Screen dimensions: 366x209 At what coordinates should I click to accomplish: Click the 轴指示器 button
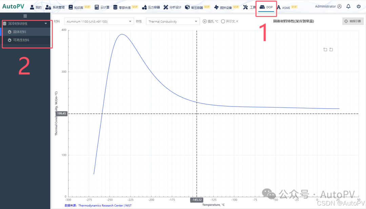click(x=353, y=21)
